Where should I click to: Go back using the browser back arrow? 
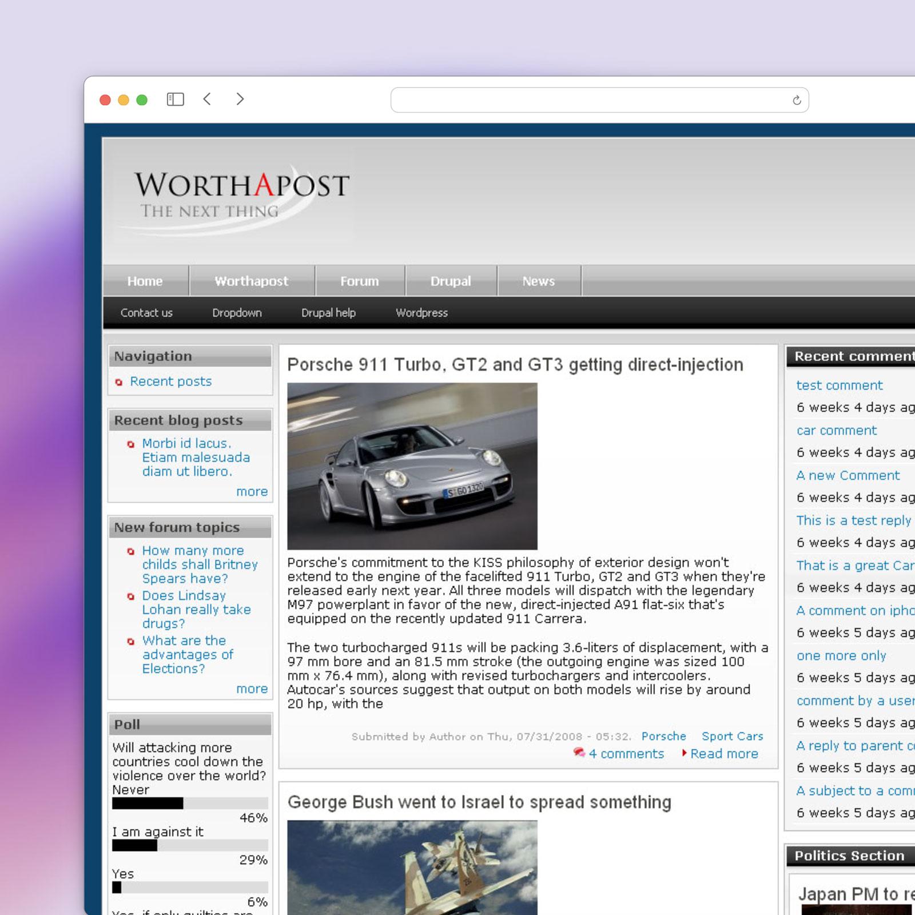tap(208, 100)
